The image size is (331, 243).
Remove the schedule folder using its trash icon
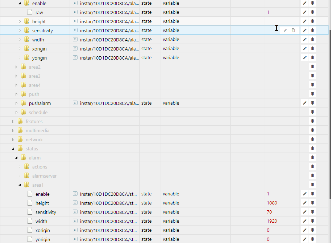pos(313,112)
